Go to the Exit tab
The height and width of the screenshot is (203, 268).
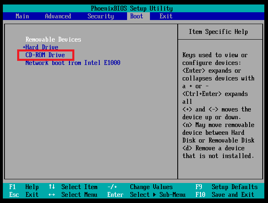pyautogui.click(x=166, y=16)
